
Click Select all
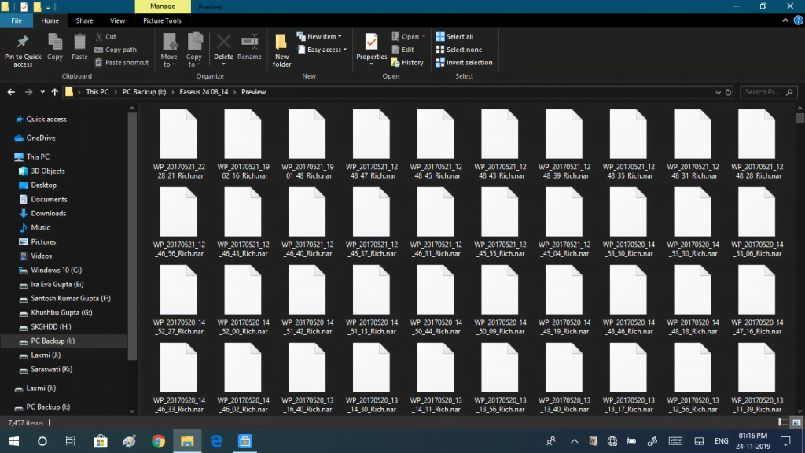(x=455, y=36)
